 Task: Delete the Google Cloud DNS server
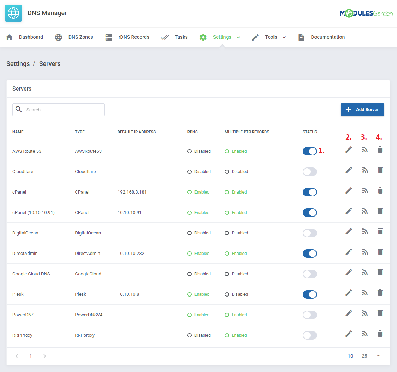point(380,273)
